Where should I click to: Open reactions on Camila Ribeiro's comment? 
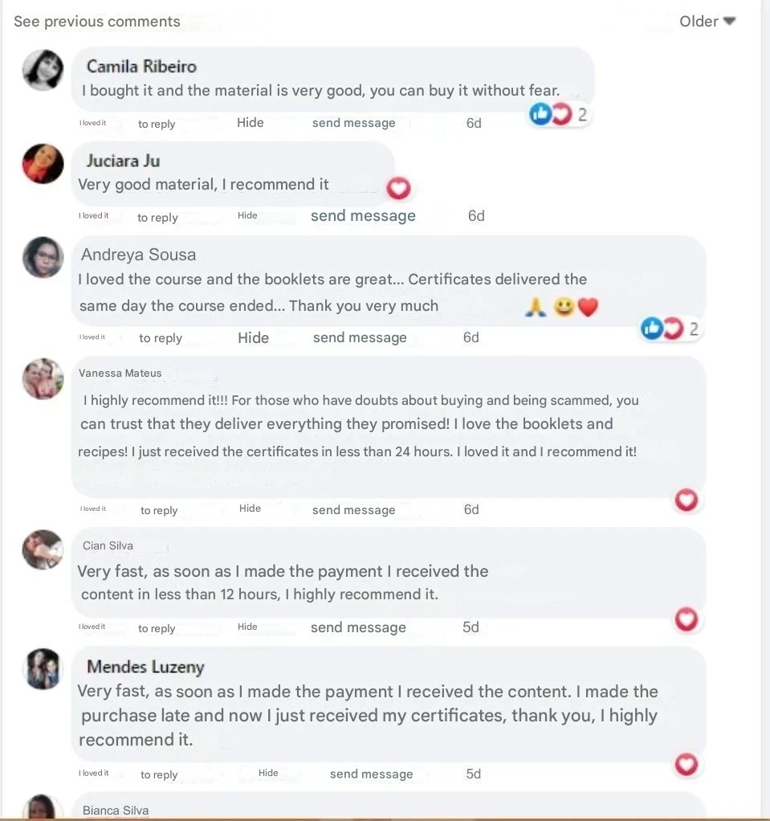coord(559,115)
